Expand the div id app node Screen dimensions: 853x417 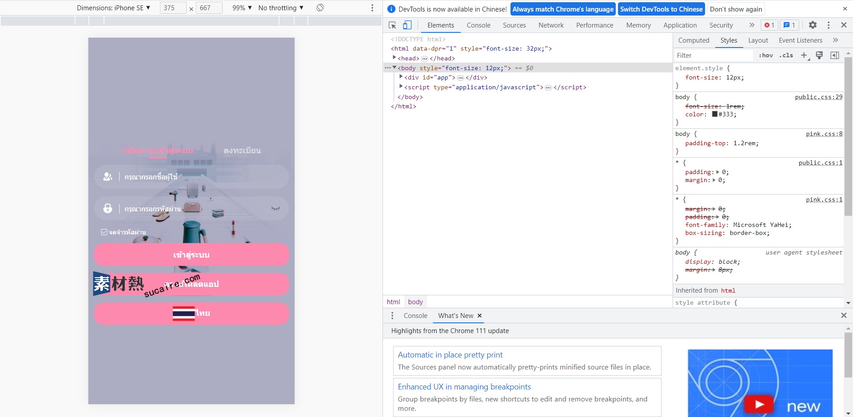pos(401,77)
